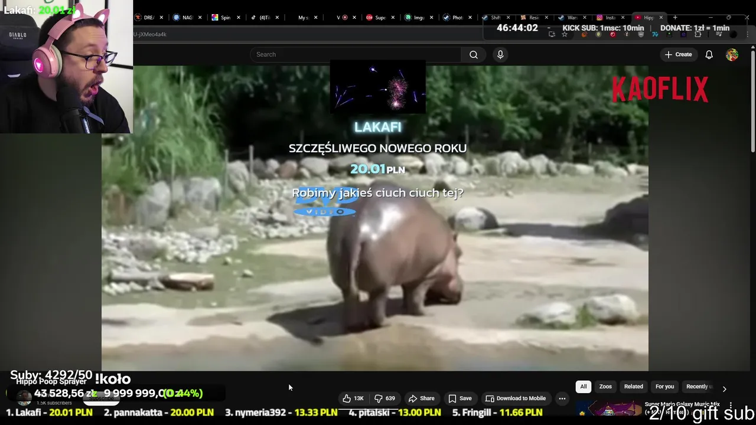The height and width of the screenshot is (425, 756).
Task: Close the Spin browser tab
Action: coord(239,18)
